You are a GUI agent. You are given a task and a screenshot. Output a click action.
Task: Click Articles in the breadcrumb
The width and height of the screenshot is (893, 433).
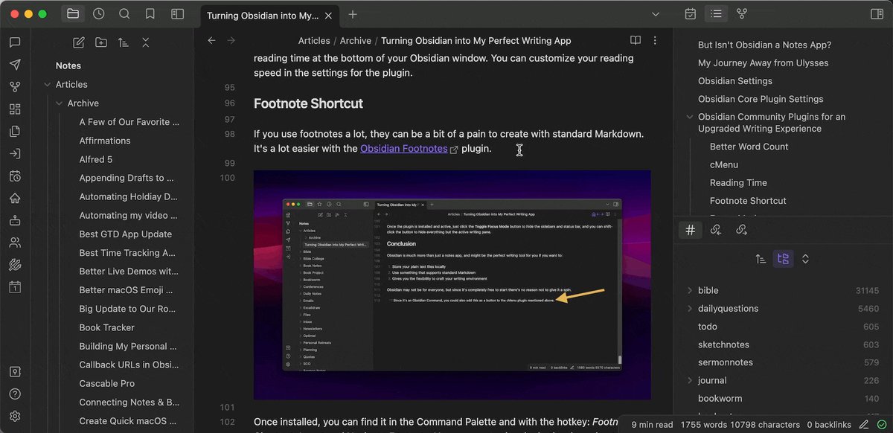(x=314, y=41)
